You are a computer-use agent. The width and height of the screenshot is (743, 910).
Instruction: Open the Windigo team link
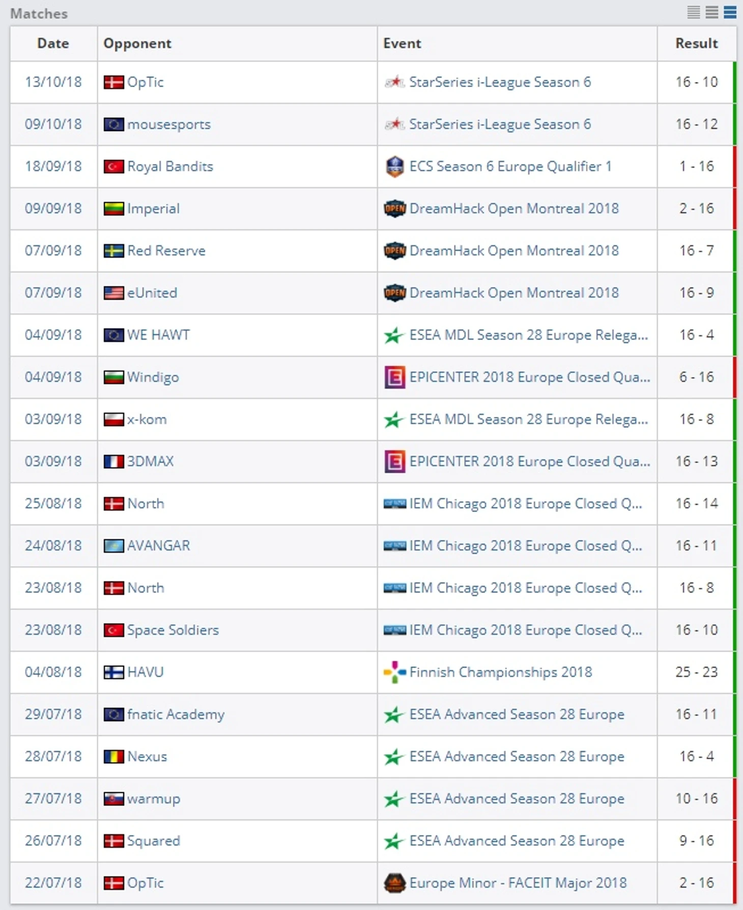click(x=153, y=378)
